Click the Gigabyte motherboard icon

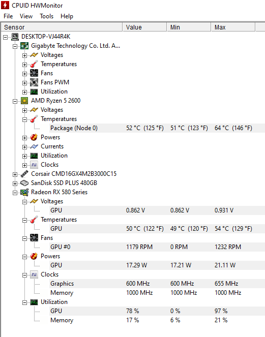coord(24,46)
